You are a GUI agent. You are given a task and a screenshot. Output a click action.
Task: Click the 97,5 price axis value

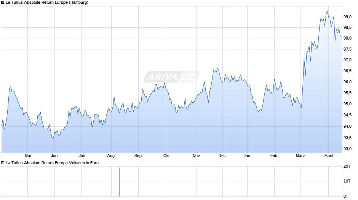(x=347, y=49)
